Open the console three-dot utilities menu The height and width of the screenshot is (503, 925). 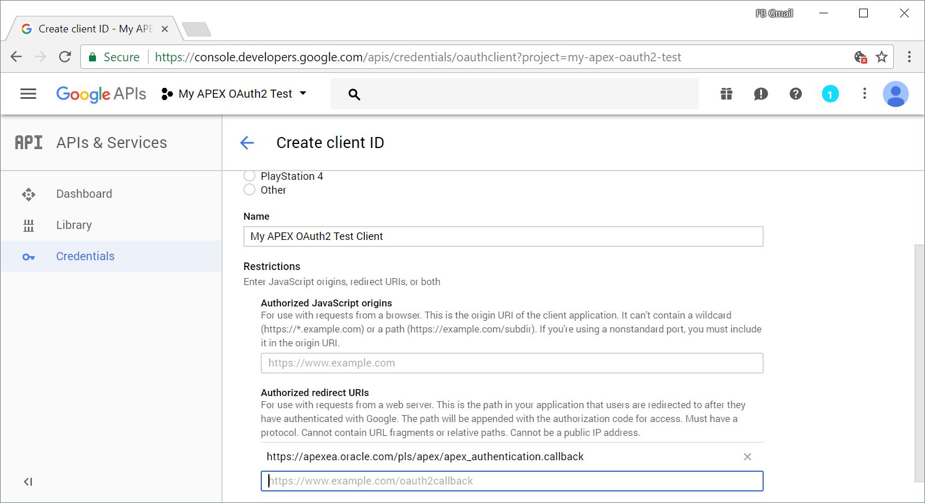pyautogui.click(x=864, y=94)
